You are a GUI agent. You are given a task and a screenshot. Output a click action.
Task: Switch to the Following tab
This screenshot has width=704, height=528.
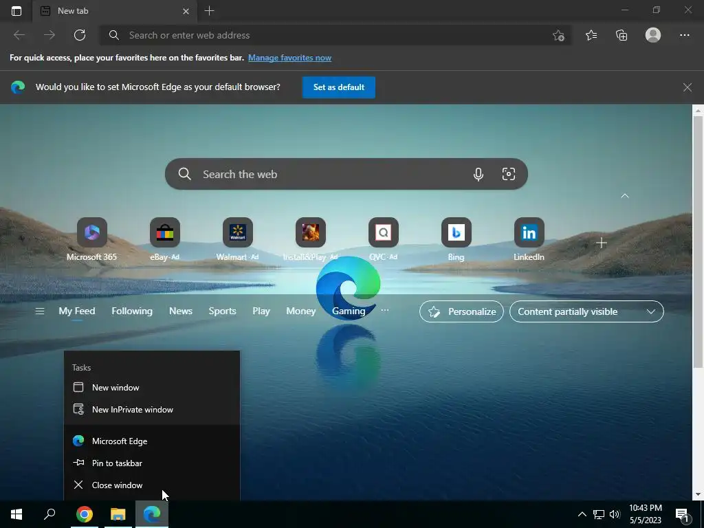(132, 311)
